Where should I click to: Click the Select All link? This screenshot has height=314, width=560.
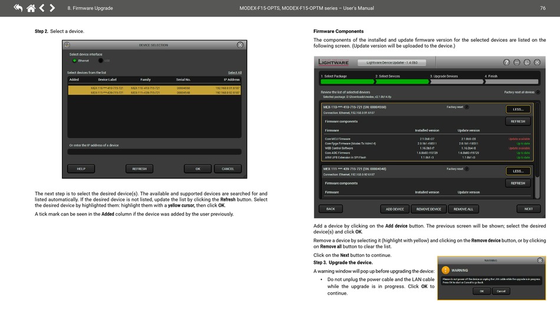pos(234,72)
